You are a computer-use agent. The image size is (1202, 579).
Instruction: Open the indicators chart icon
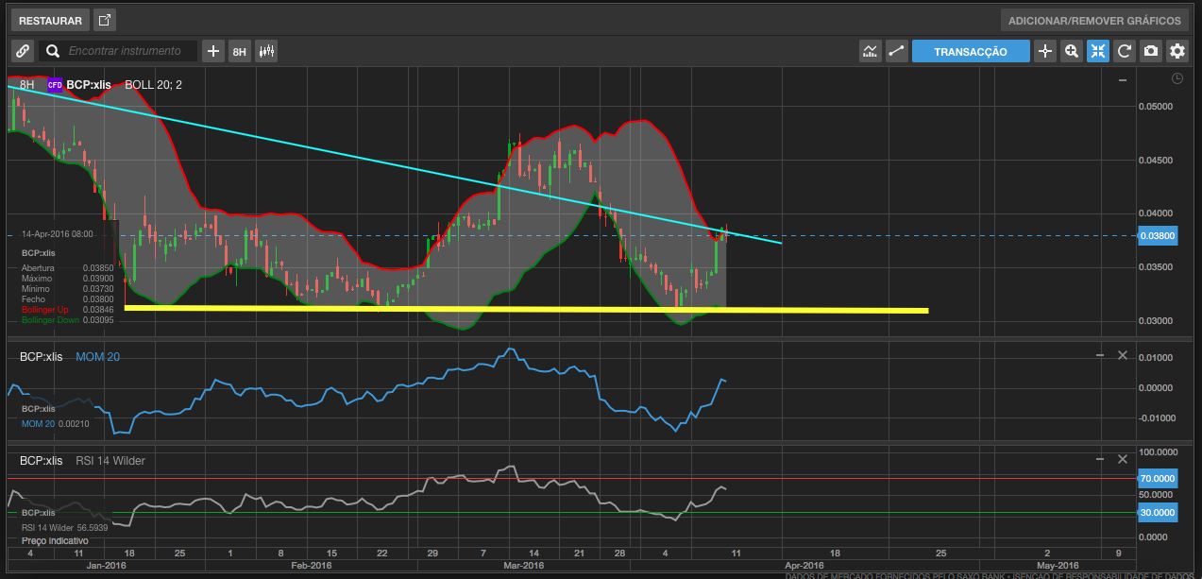870,51
